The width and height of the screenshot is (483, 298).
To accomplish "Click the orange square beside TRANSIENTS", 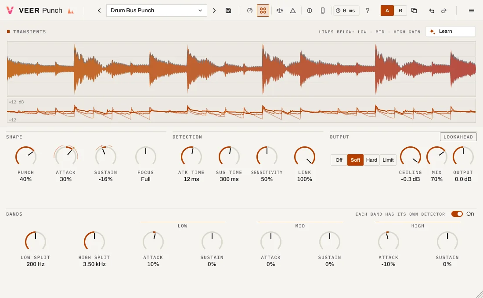I will pos(8,32).
